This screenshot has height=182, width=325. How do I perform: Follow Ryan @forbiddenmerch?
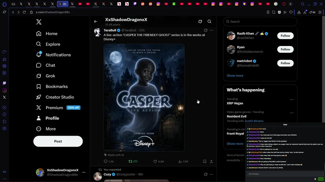click(x=285, y=49)
